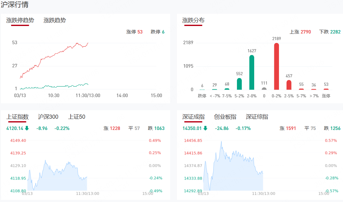
Task: Click the tall red 0-2% bar
Action: click(276, 66)
